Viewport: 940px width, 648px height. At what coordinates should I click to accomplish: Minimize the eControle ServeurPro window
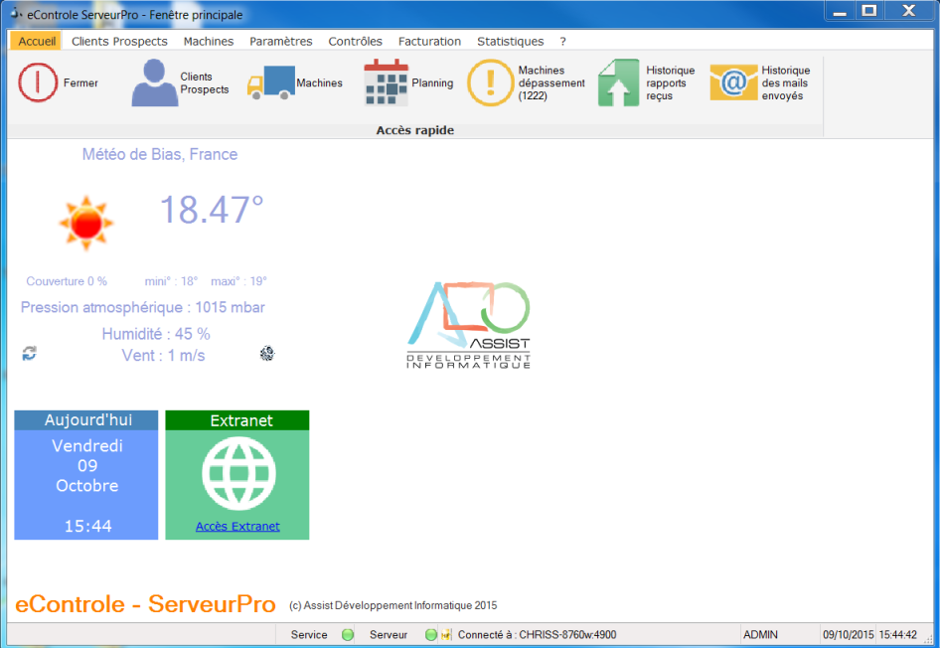coord(840,11)
